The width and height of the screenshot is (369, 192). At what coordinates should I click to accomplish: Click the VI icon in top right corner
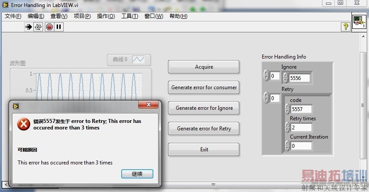coord(359,22)
